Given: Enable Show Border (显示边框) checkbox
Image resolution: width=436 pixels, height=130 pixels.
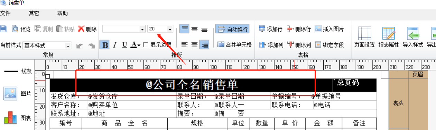Looking at the screenshot, I should pos(146,45).
